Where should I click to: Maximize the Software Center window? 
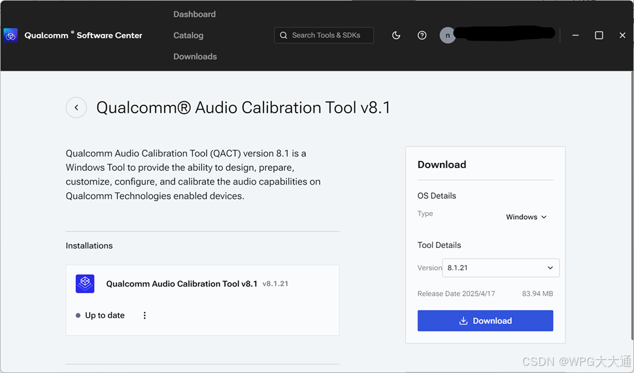pos(599,35)
